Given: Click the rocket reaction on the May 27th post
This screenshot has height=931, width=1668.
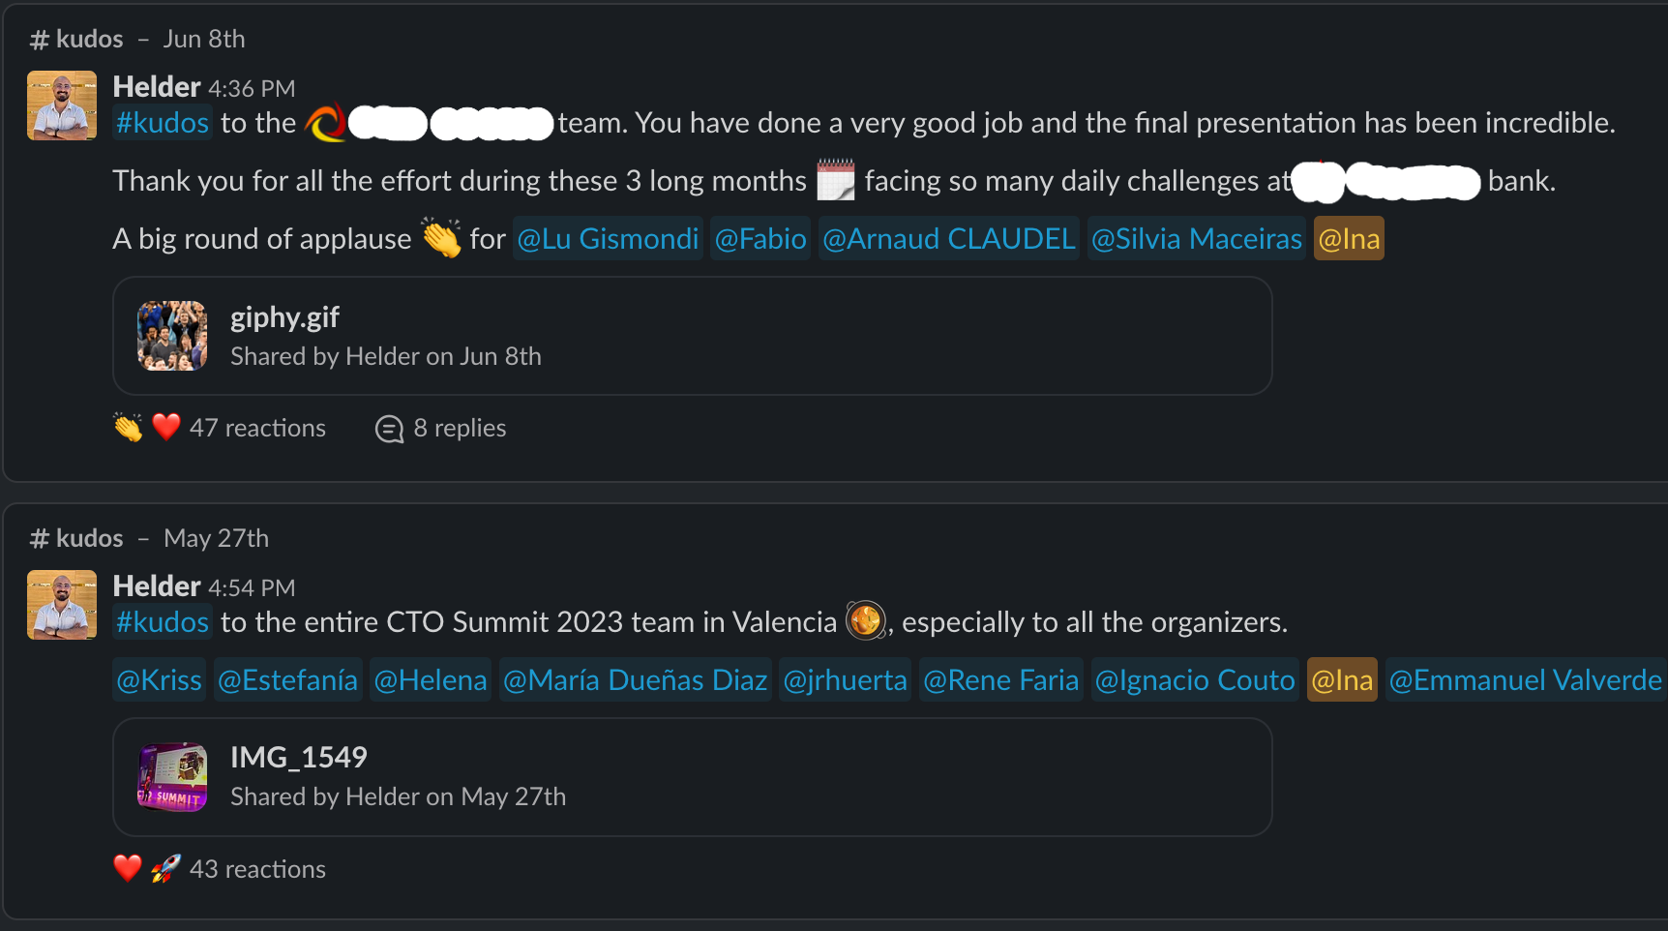Looking at the screenshot, I should 164,868.
